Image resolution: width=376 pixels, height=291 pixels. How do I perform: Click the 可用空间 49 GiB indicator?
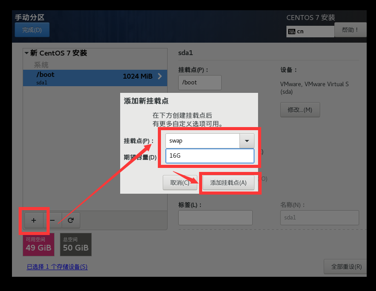click(38, 244)
